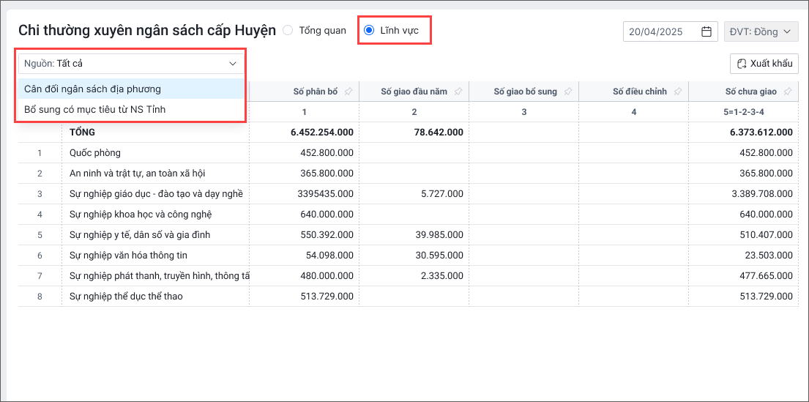Image resolution: width=809 pixels, height=402 pixels.
Task: Pin the Số chưa giao column
Action: [787, 92]
